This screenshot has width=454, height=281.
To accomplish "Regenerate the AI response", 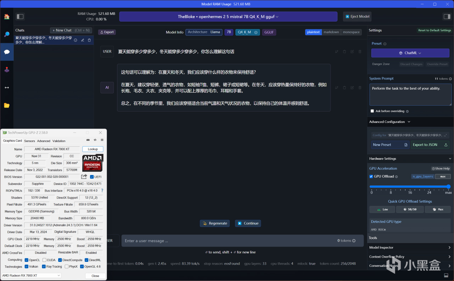I will (x=215, y=223).
